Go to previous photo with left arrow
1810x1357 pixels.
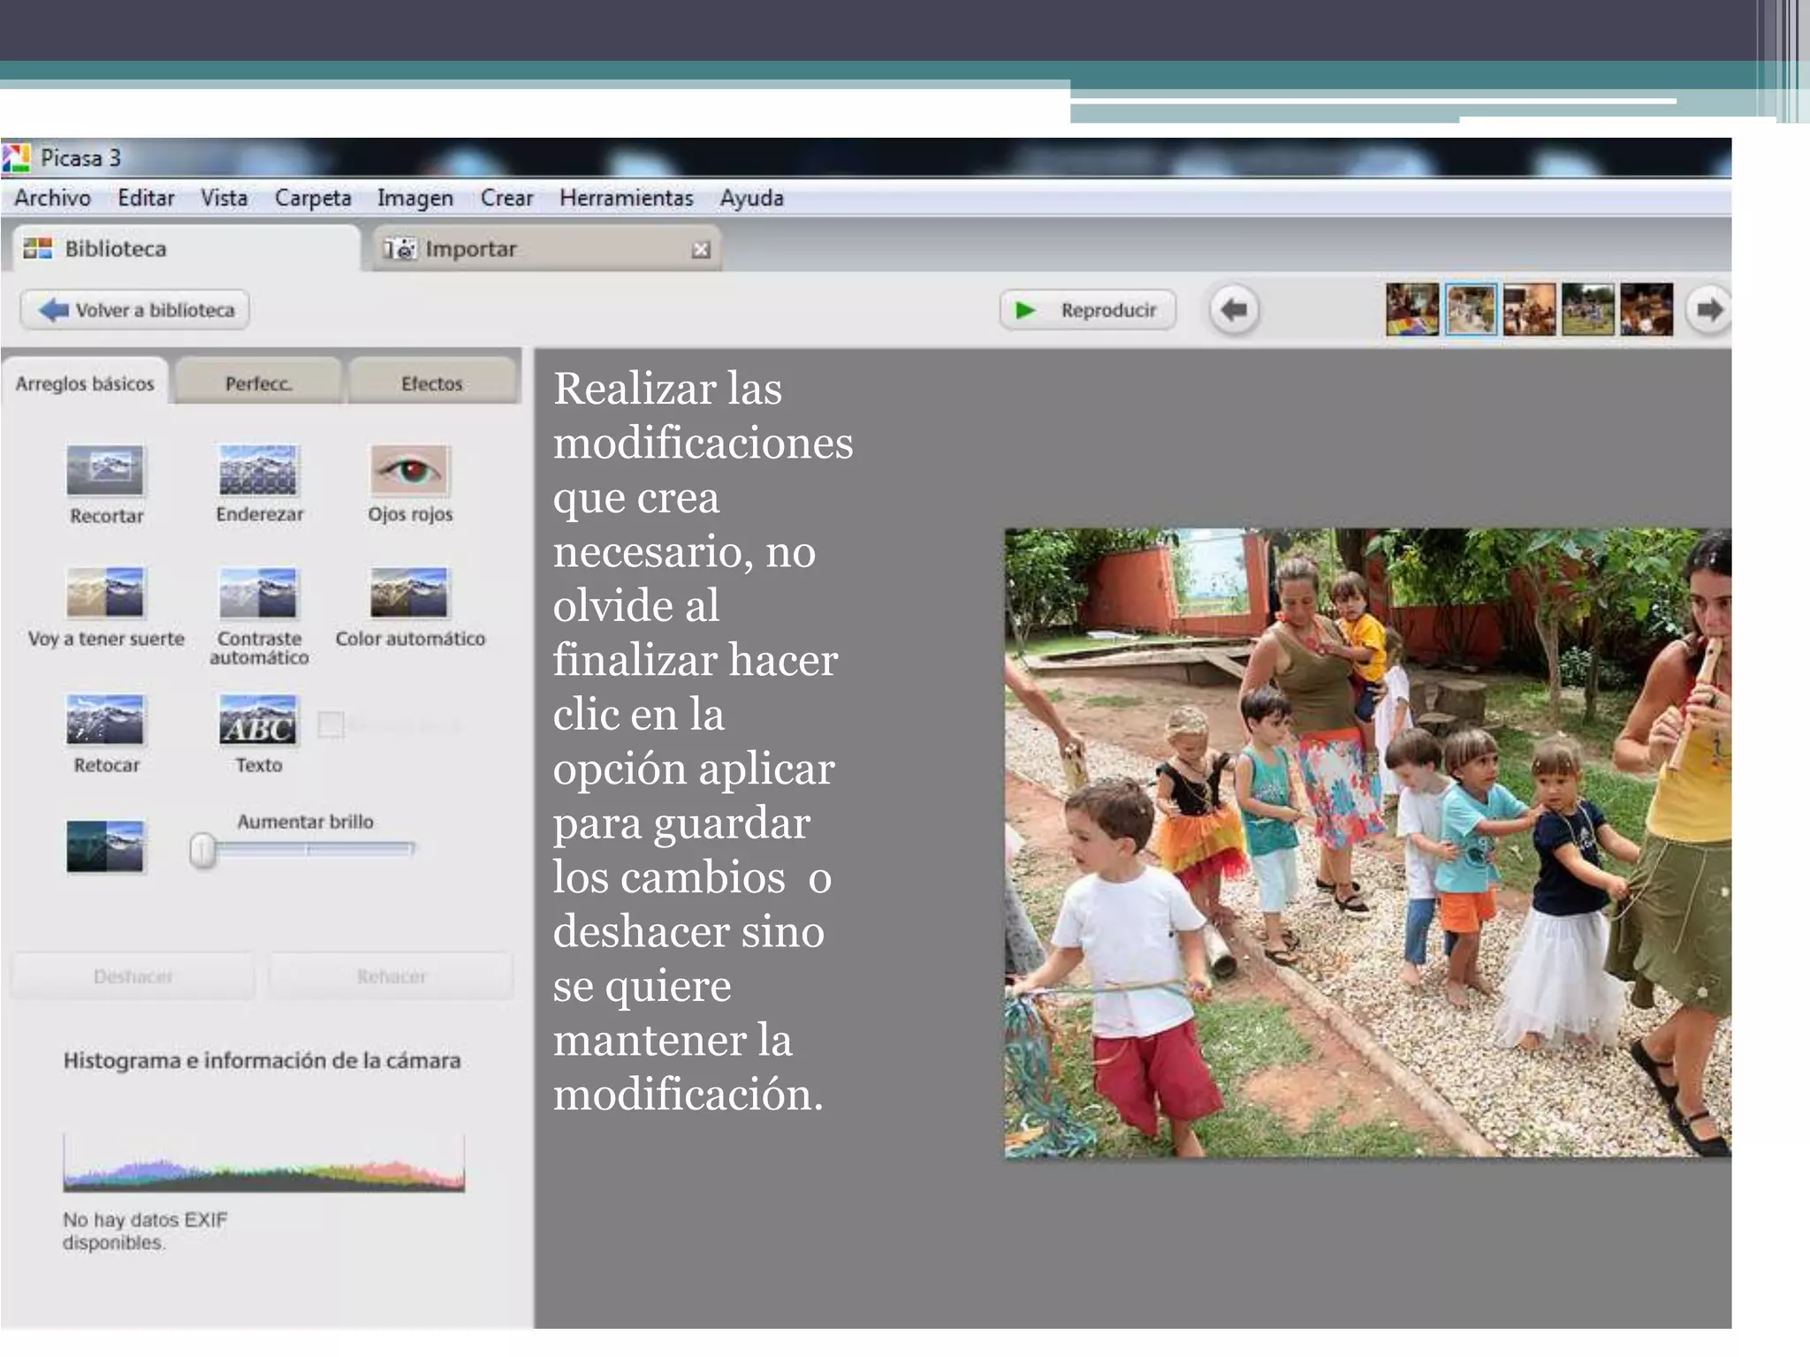pyautogui.click(x=1234, y=310)
